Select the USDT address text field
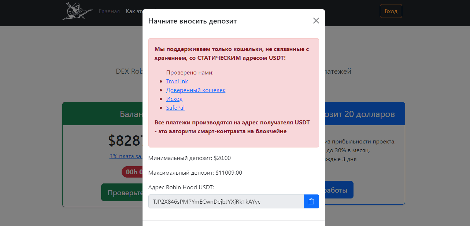Viewport: 470px width, 226px height. click(x=226, y=201)
